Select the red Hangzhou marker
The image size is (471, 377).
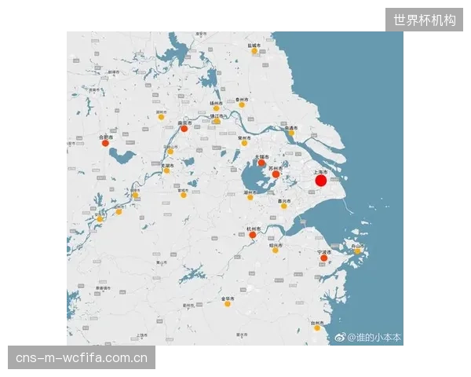coord(253,235)
